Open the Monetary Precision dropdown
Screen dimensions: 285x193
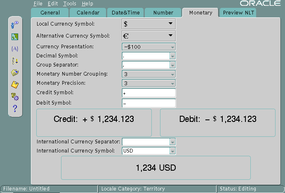point(173,83)
